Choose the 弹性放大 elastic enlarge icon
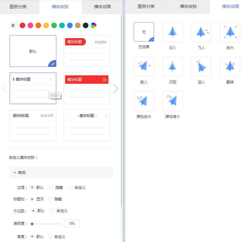This screenshot has height=242, width=249. (144, 101)
